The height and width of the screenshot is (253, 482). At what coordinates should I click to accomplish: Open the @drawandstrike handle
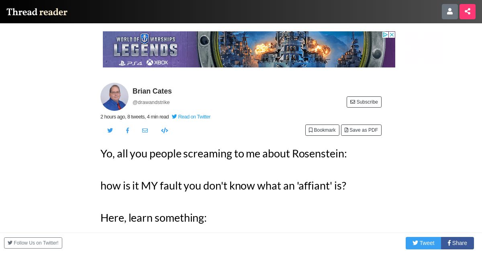(x=151, y=102)
